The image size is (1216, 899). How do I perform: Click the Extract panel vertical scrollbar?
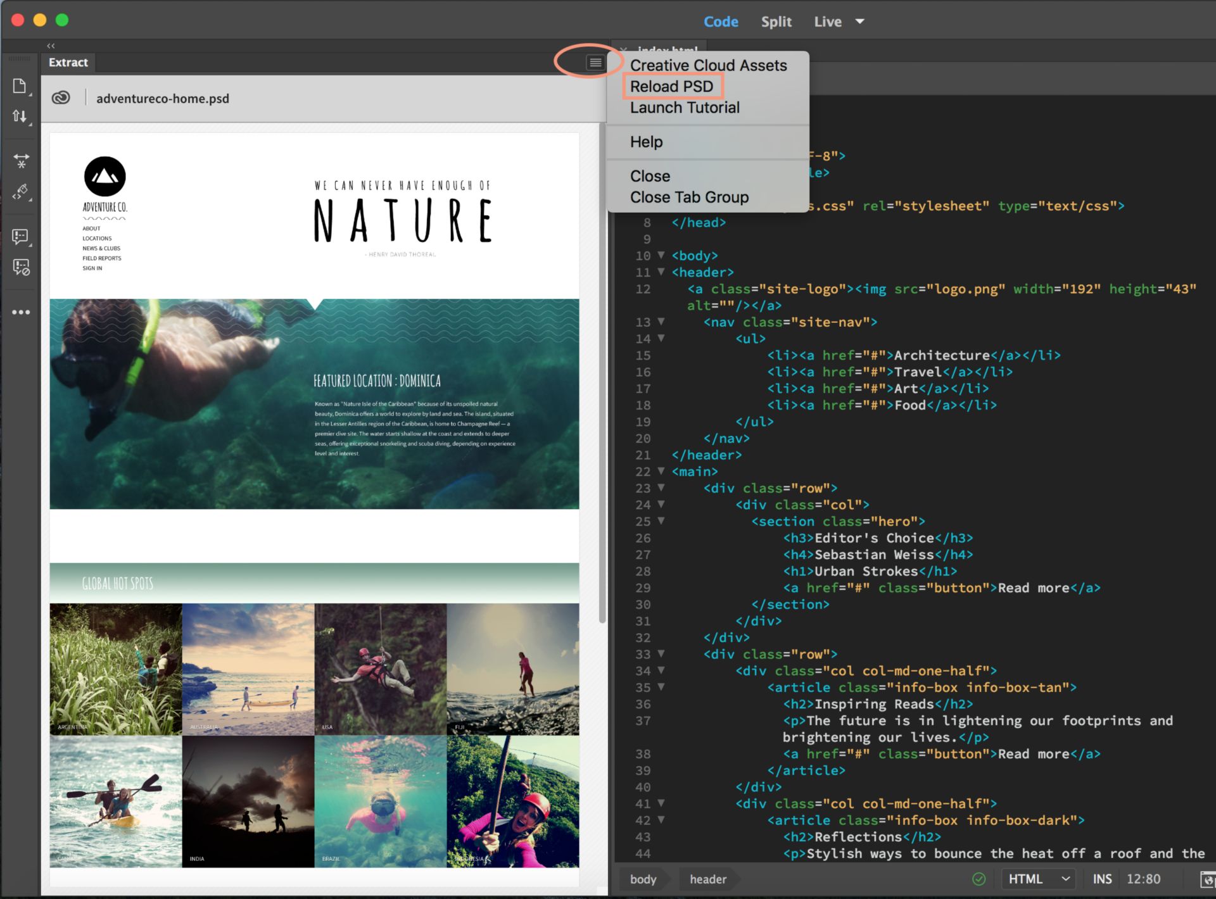coord(602,380)
